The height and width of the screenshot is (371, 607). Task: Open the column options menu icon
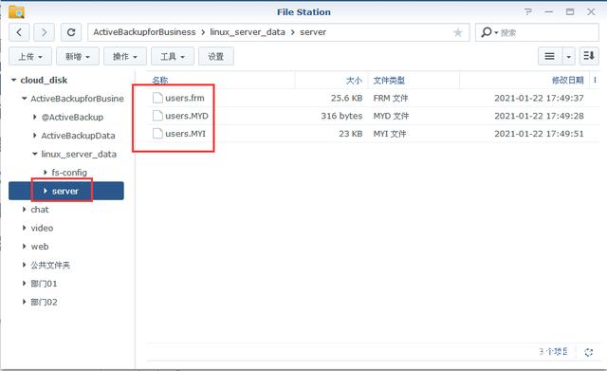(x=595, y=80)
